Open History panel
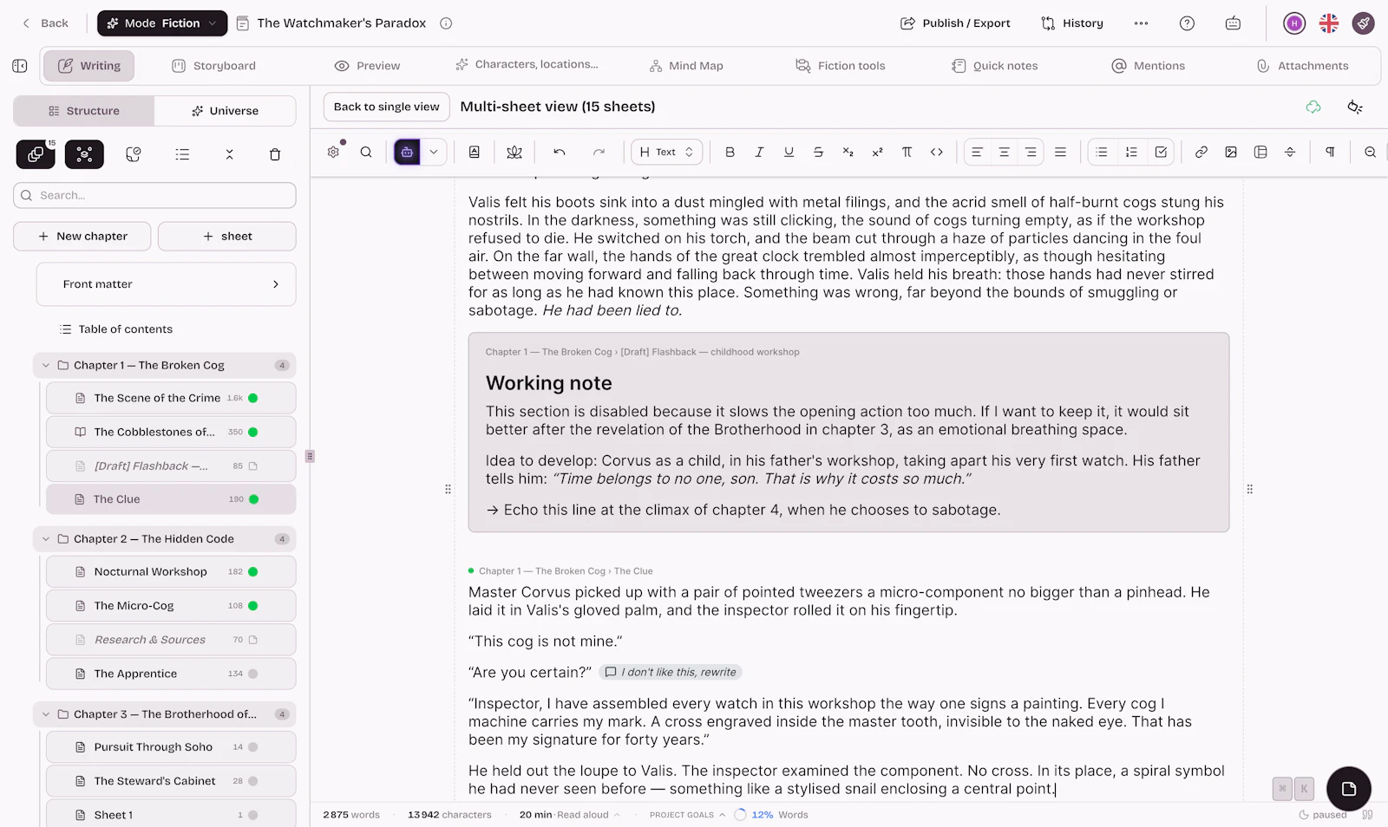Viewport: 1388px width, 827px height. [1072, 23]
